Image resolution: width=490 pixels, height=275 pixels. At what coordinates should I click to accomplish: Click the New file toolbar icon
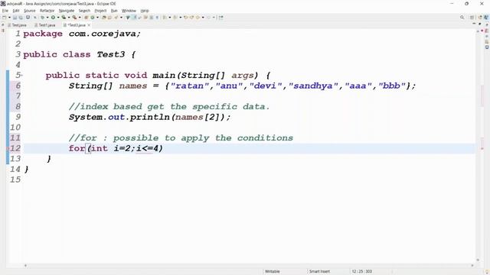click(5, 18)
